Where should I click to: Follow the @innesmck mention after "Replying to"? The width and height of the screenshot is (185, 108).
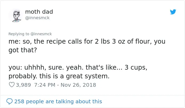(41, 34)
